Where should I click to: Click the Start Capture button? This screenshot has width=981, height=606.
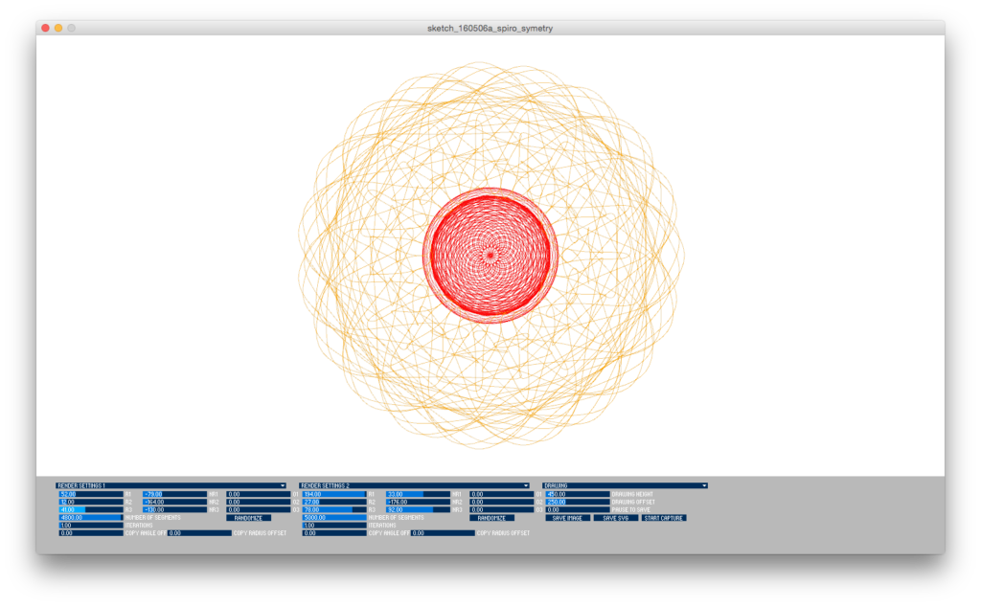point(664,518)
